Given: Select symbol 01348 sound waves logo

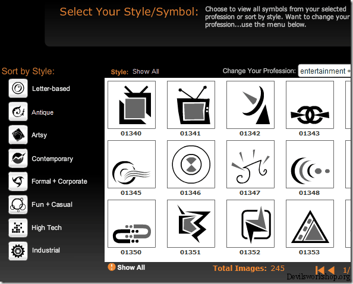Looking at the screenshot, I should [x=310, y=164].
